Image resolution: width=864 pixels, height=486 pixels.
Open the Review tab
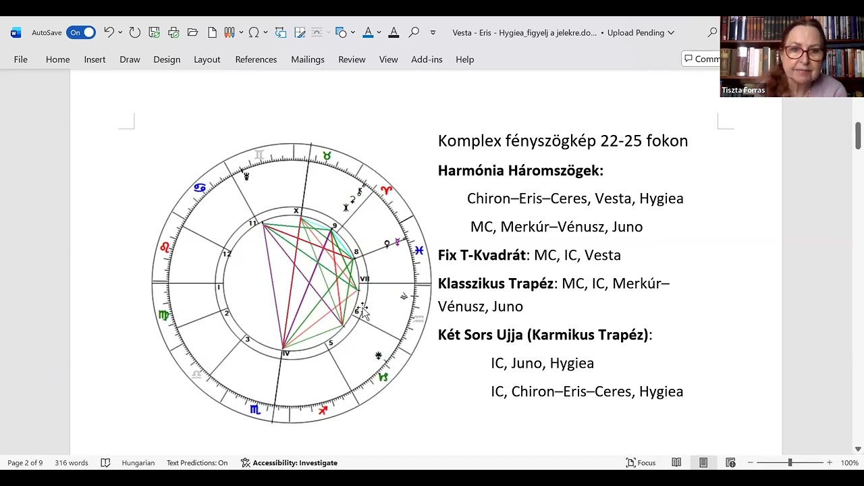352,59
